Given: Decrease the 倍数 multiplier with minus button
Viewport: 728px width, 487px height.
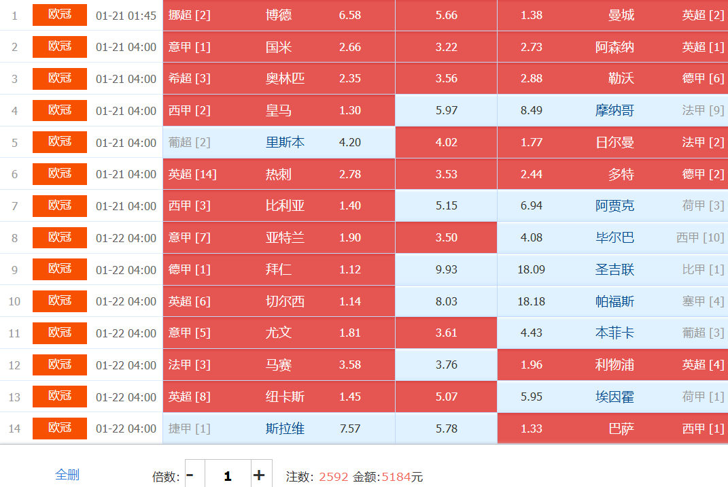Looking at the screenshot, I should pos(190,475).
